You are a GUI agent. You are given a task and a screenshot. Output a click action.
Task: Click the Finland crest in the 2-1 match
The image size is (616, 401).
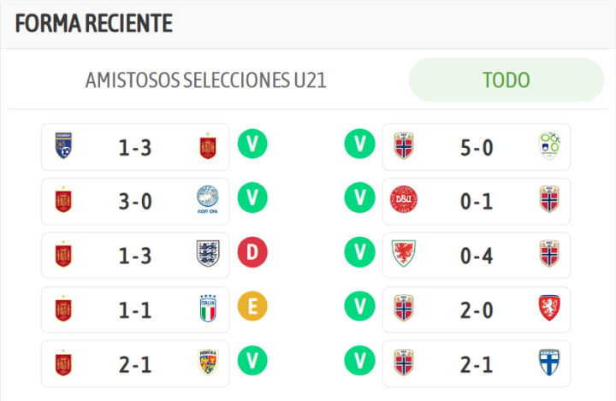(x=548, y=363)
